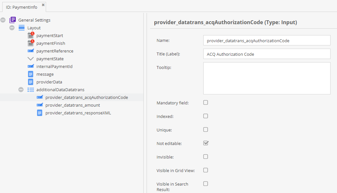The width and height of the screenshot is (337, 193).
Task: Enable the Indexed checkbox
Action: pos(206,116)
